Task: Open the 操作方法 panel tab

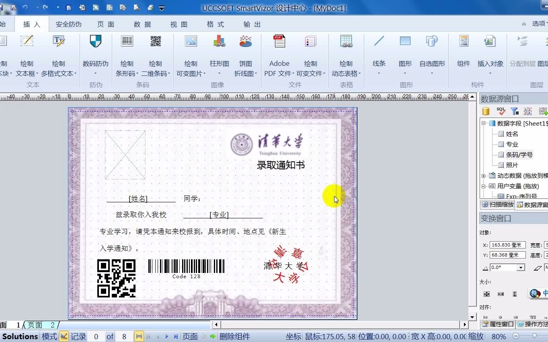Action: [532, 324]
